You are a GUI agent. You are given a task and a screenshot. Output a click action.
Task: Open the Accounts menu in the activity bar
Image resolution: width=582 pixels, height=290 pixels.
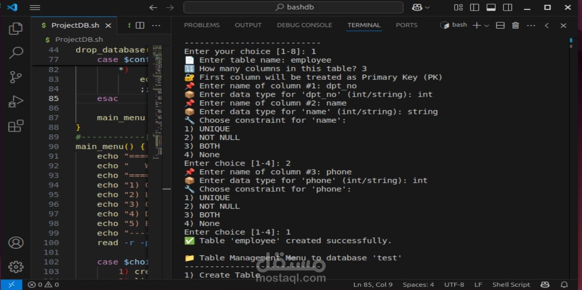pos(16,243)
